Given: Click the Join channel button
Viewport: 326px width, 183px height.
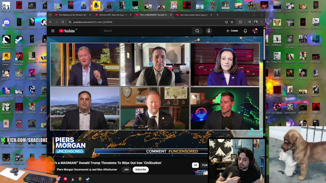Looking at the screenshot, I should (x=126, y=170).
